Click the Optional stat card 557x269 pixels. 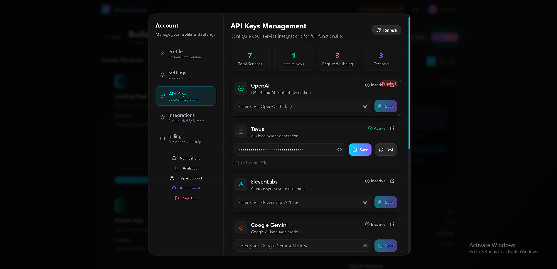click(381, 59)
